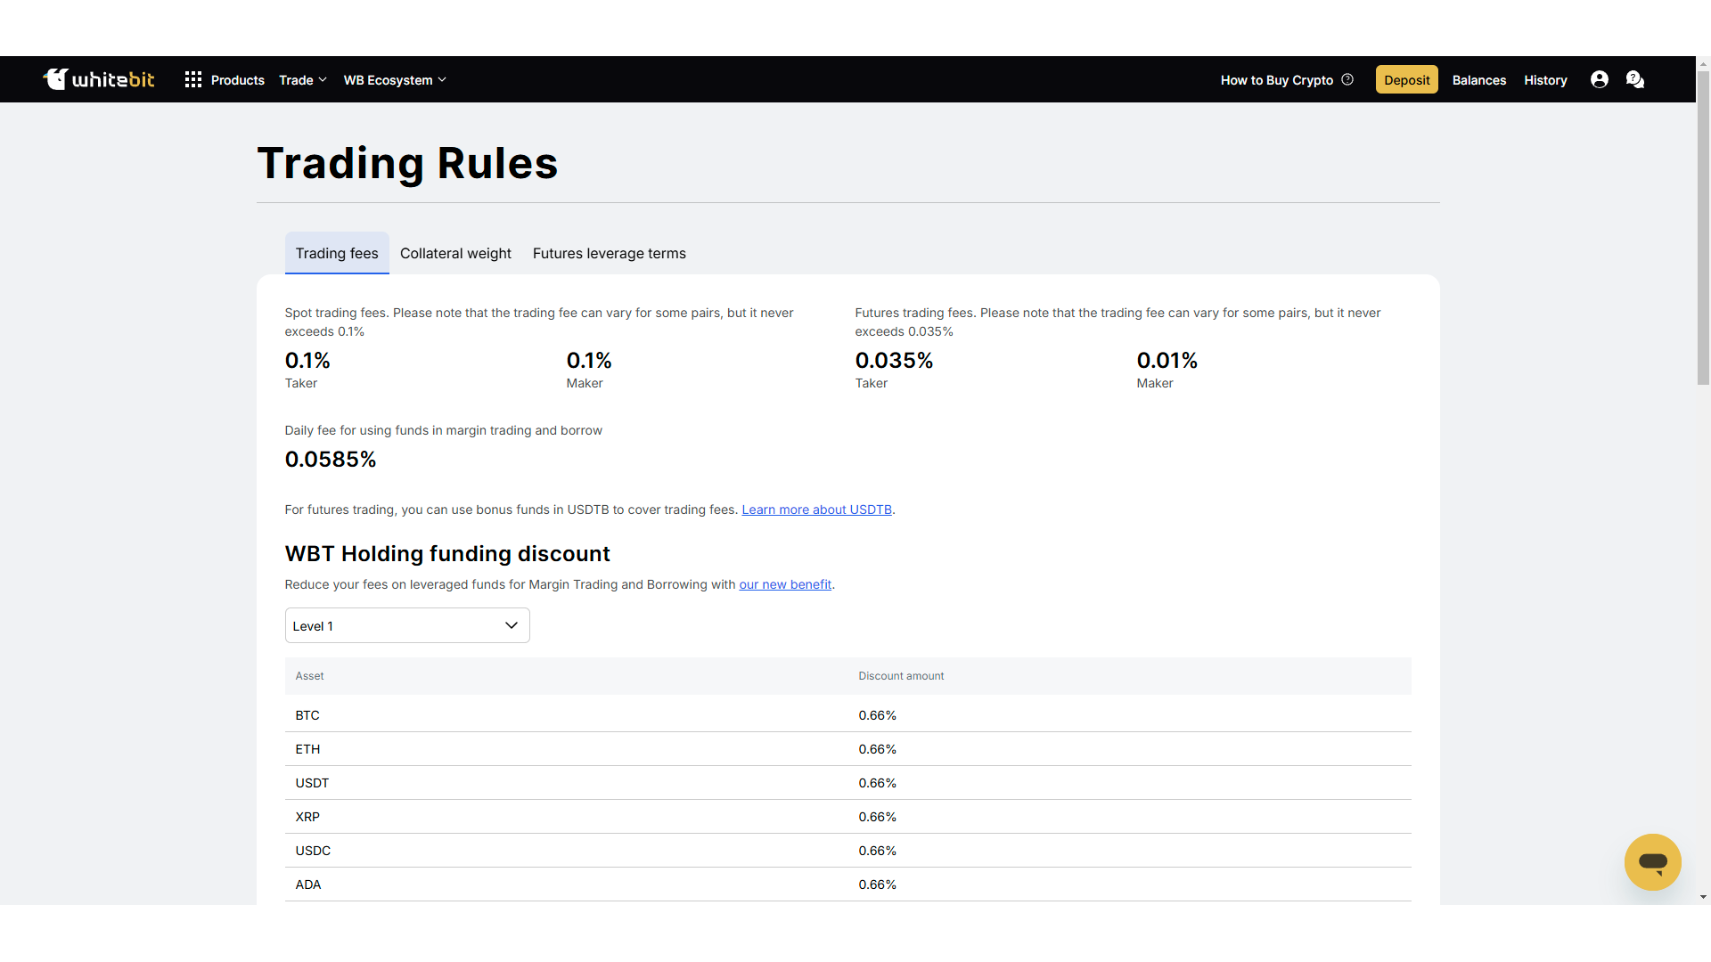Select the XRP asset row
The image size is (1711, 962).
847,817
